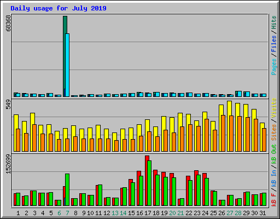Screen dimensions: 280x219
Task: Click day label 29 on the x-axis
Action: click(246, 213)
